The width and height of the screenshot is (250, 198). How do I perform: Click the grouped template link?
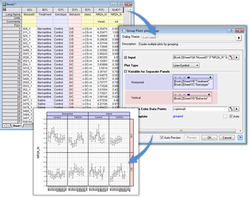[178, 116]
